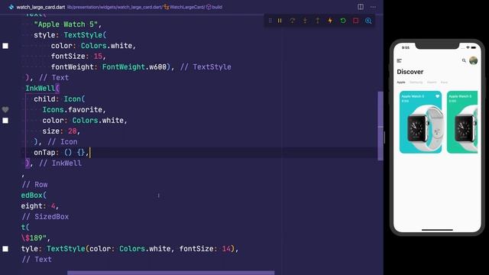Place cursor in the "Apple Watch 5" string
489x275 pixels.
tap(66, 24)
